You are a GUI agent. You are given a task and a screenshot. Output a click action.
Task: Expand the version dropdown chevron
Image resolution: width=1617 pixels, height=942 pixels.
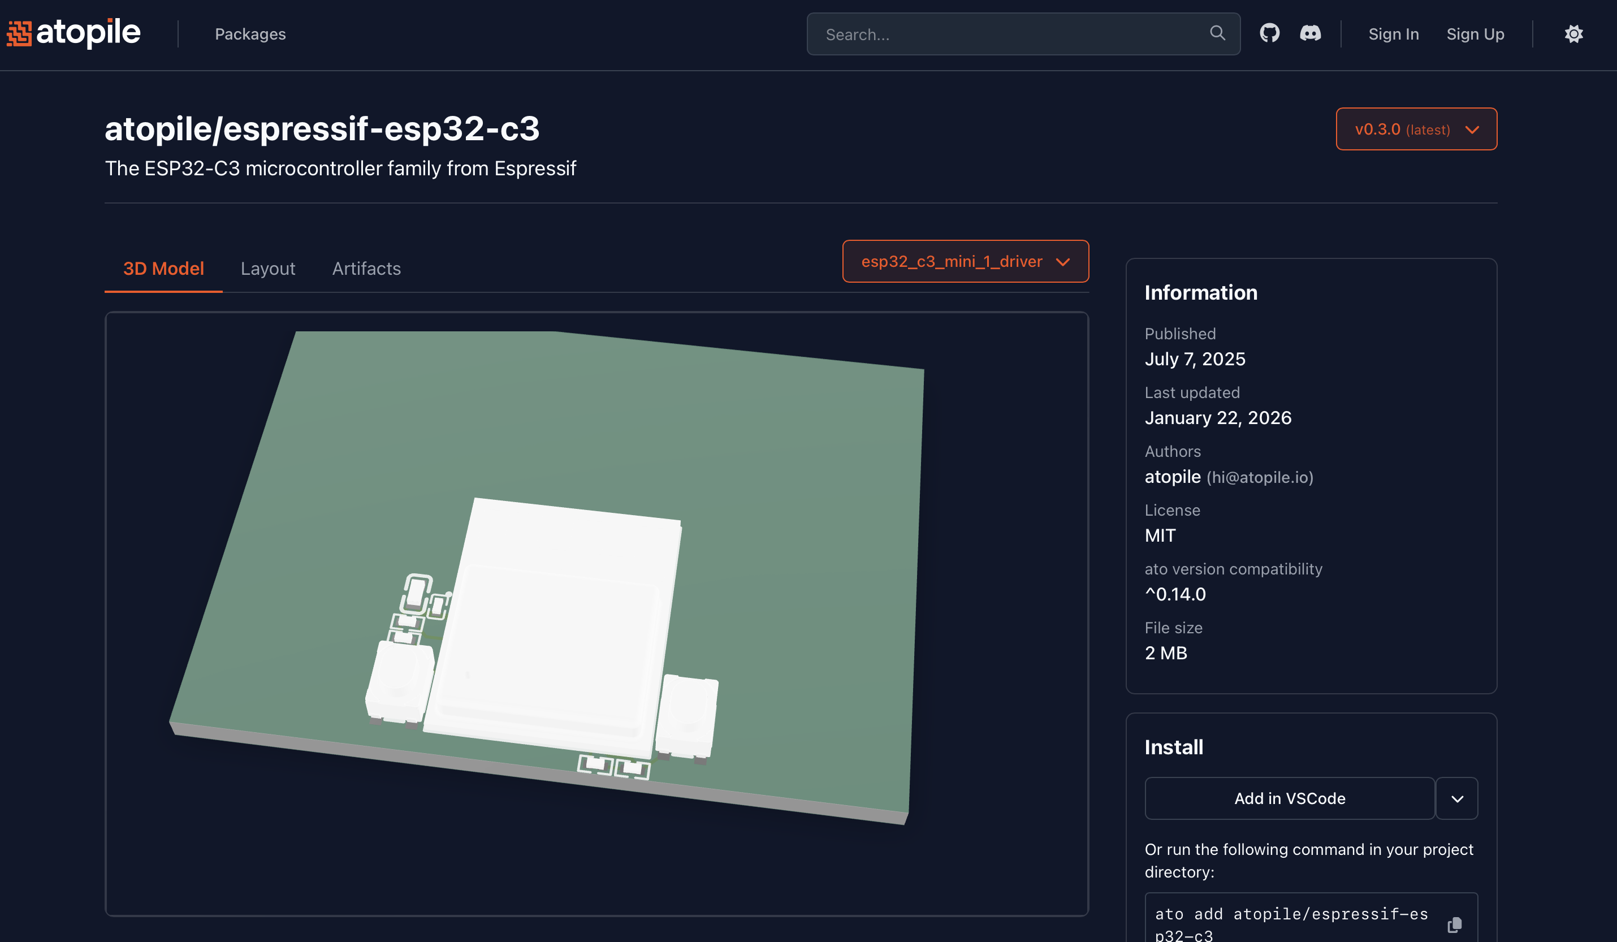coord(1472,129)
